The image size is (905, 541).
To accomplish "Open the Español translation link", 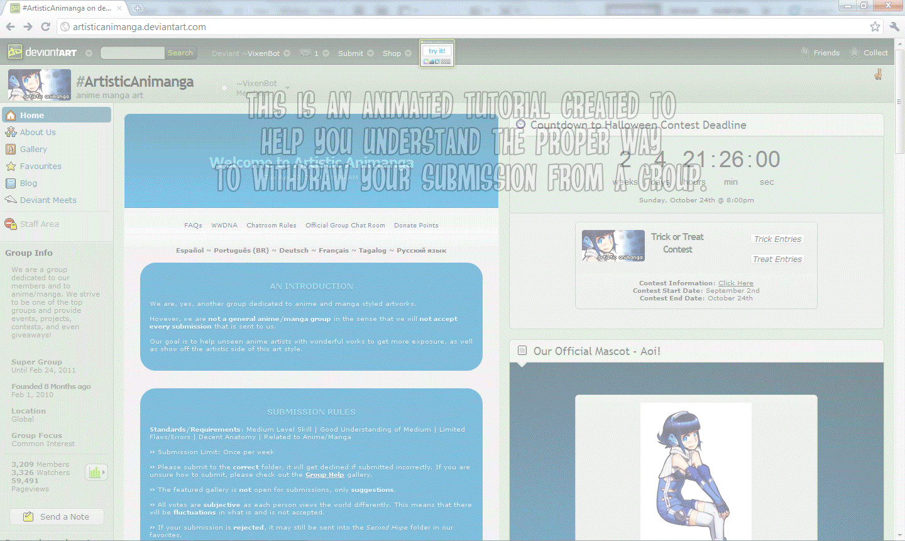I will tap(190, 250).
